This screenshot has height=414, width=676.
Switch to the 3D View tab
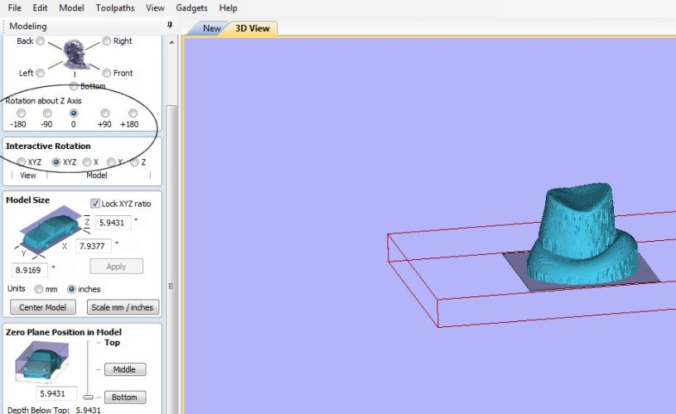click(x=252, y=28)
